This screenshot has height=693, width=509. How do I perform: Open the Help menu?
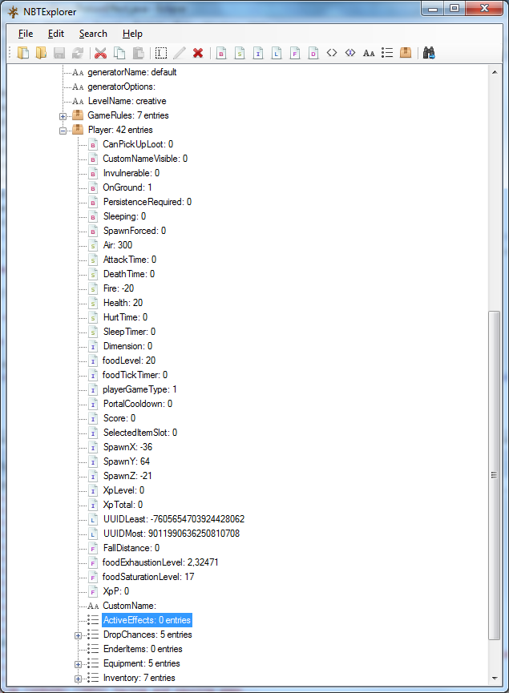(132, 34)
